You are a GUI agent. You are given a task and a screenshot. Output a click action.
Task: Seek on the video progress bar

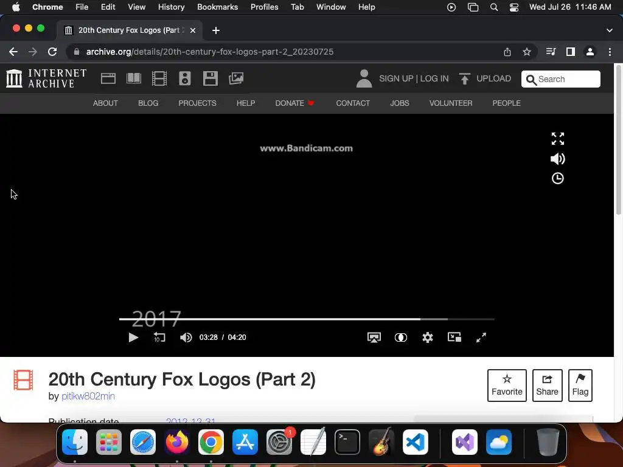307,319
